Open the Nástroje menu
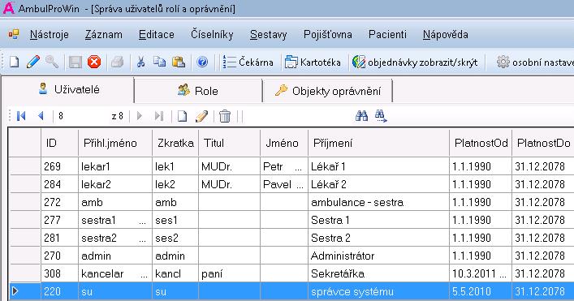Image resolution: width=574 pixels, height=301 pixels. tap(49, 34)
